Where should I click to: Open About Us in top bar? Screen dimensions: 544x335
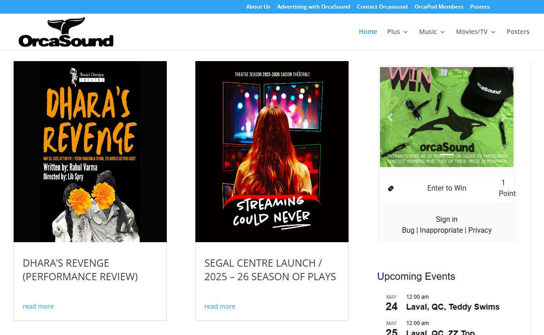pyautogui.click(x=258, y=7)
